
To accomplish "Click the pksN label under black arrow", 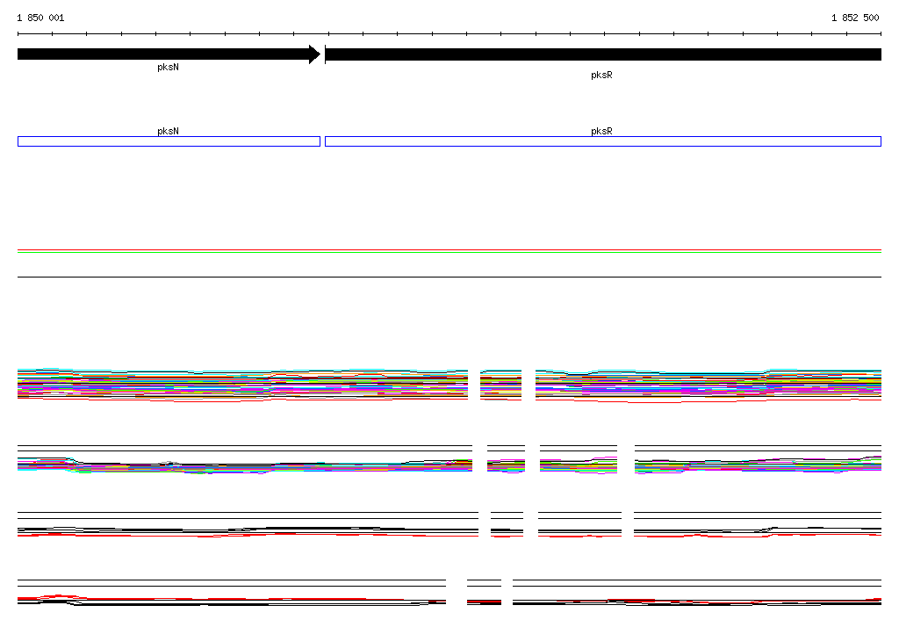I will 168,67.
